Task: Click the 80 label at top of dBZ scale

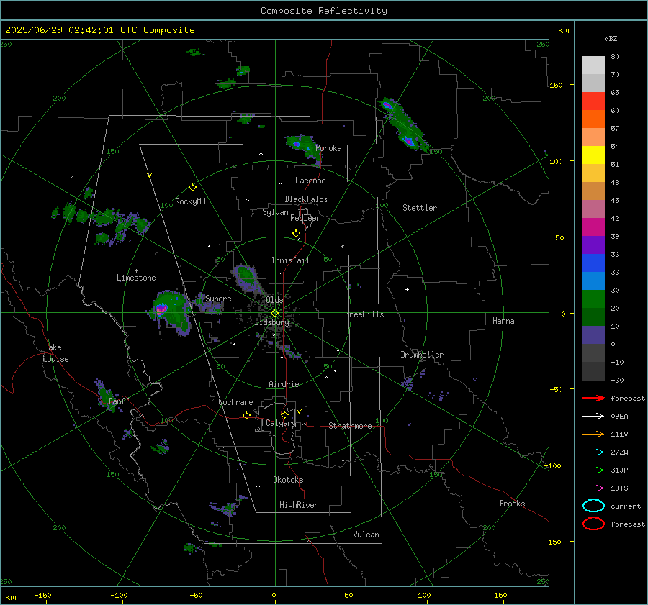Action: point(615,57)
